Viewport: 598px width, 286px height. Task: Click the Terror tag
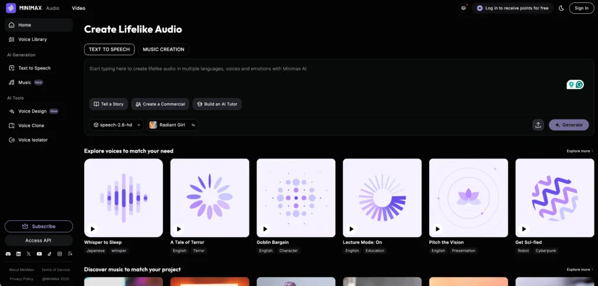pyautogui.click(x=199, y=250)
